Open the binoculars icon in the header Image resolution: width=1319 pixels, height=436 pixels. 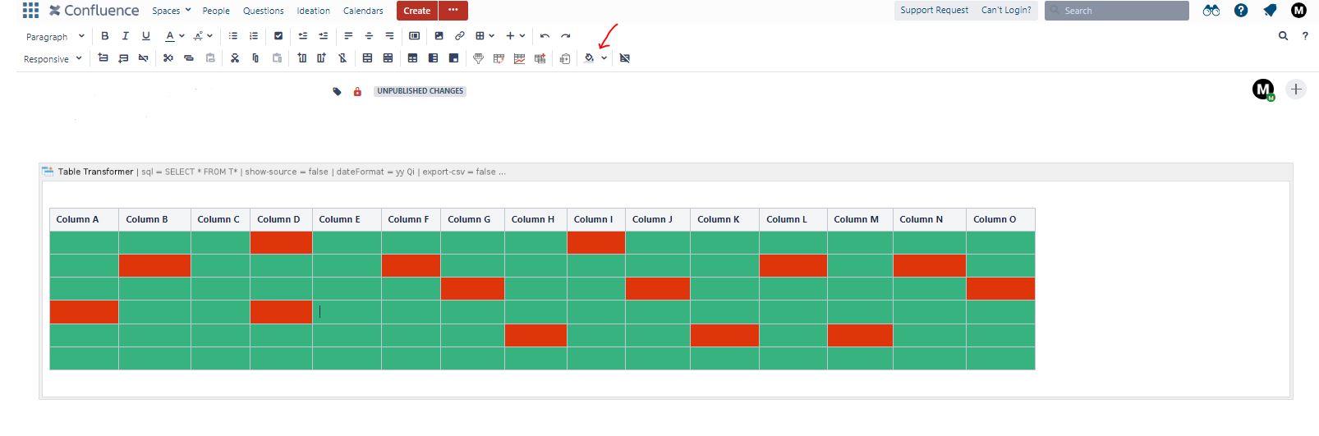point(1211,11)
